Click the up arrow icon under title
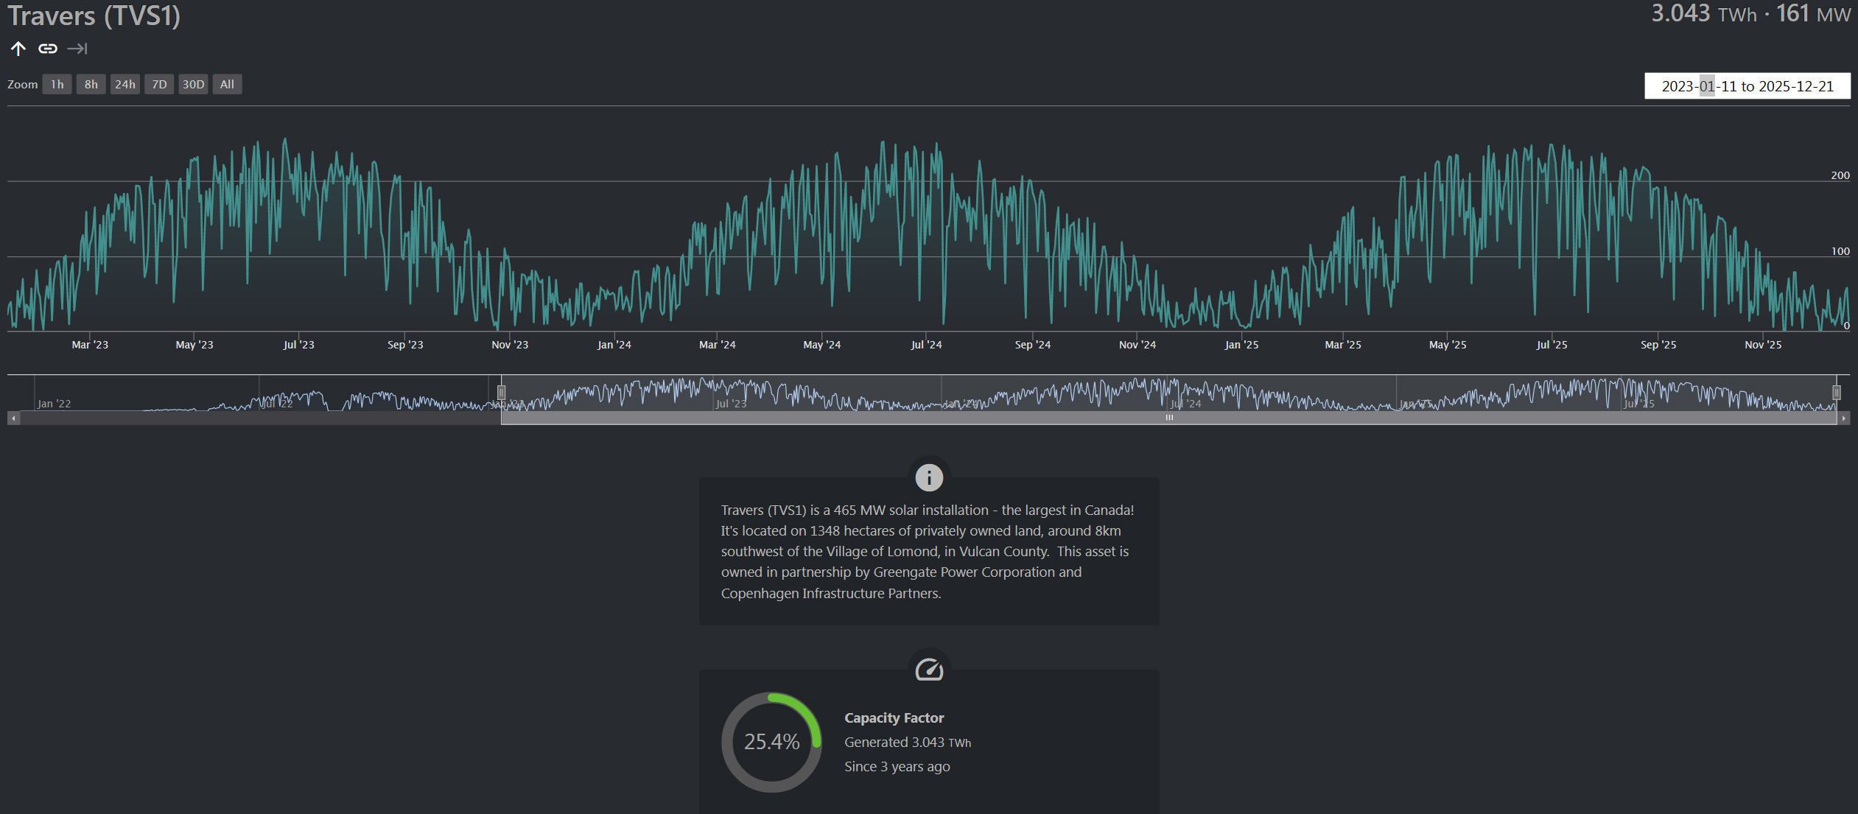The image size is (1858, 814). tap(18, 49)
